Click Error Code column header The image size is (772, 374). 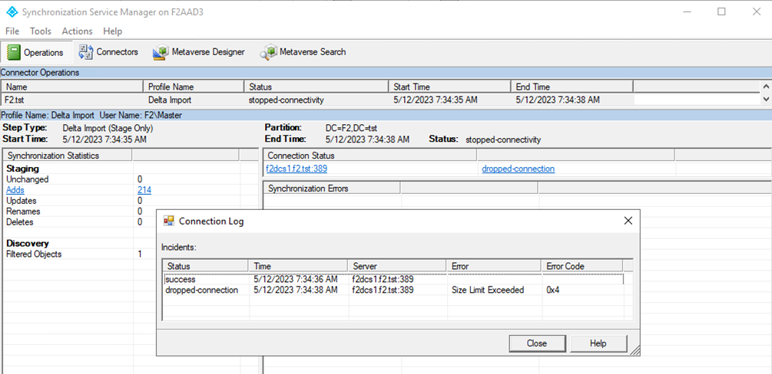[x=581, y=266]
